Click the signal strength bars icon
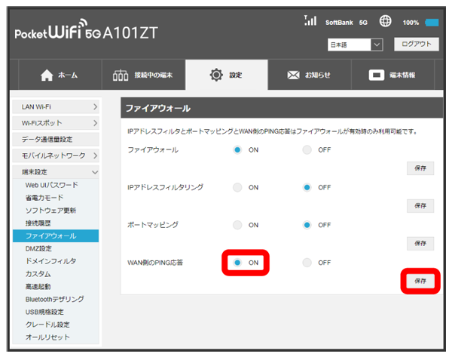The image size is (452, 357). pyautogui.click(x=309, y=21)
